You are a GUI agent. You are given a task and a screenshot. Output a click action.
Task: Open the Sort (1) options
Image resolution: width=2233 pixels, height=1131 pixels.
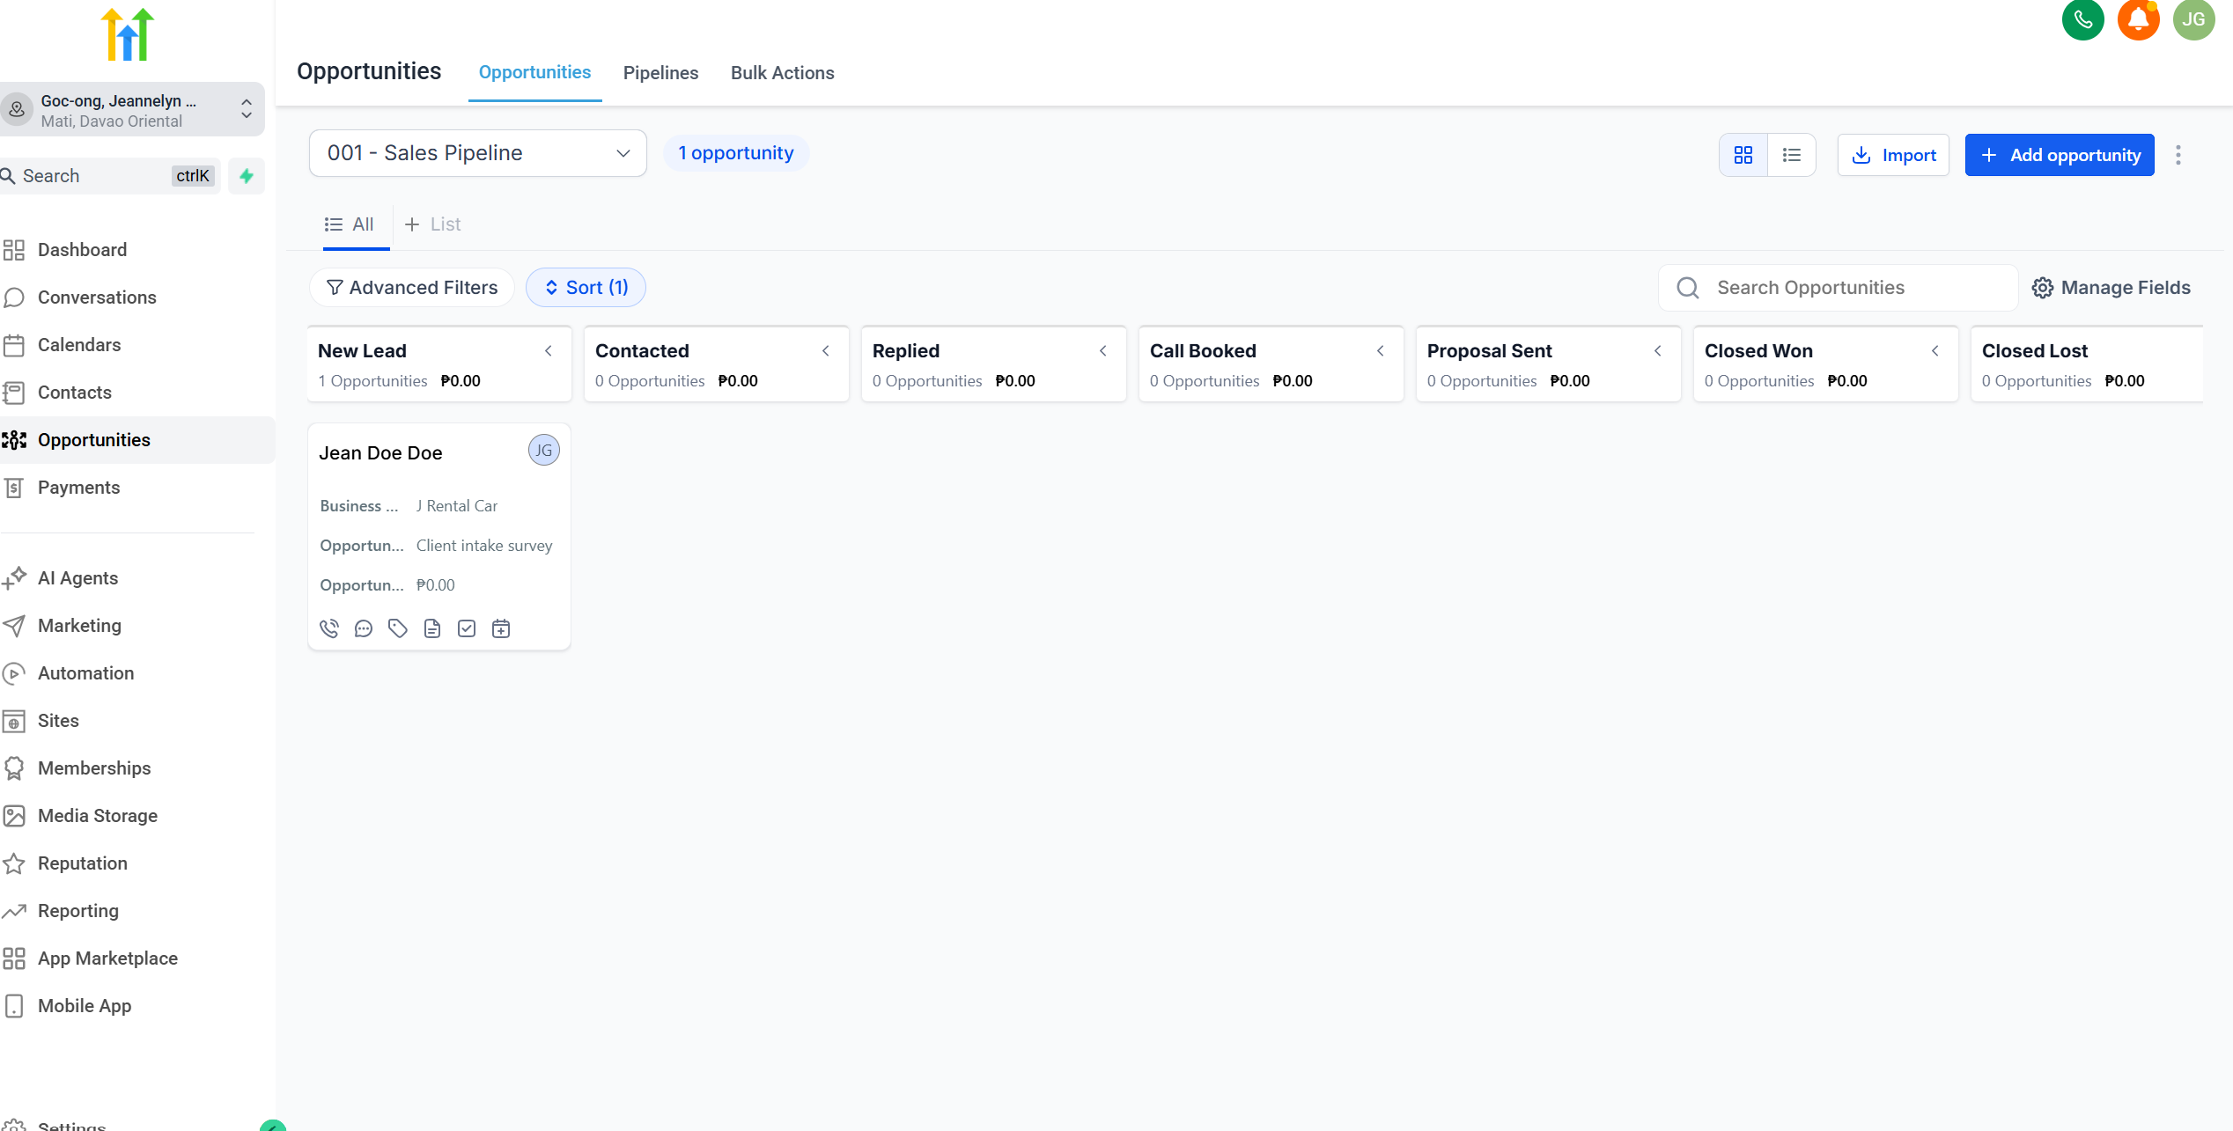[x=586, y=288]
